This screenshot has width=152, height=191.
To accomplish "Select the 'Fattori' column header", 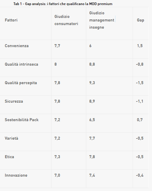I will pyautogui.click(x=11, y=20).
